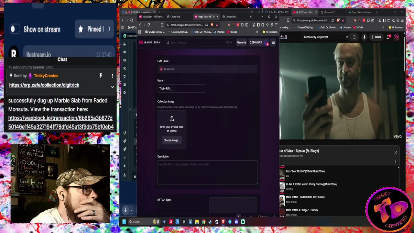Click the YouTube video player

click(x=342, y=91)
